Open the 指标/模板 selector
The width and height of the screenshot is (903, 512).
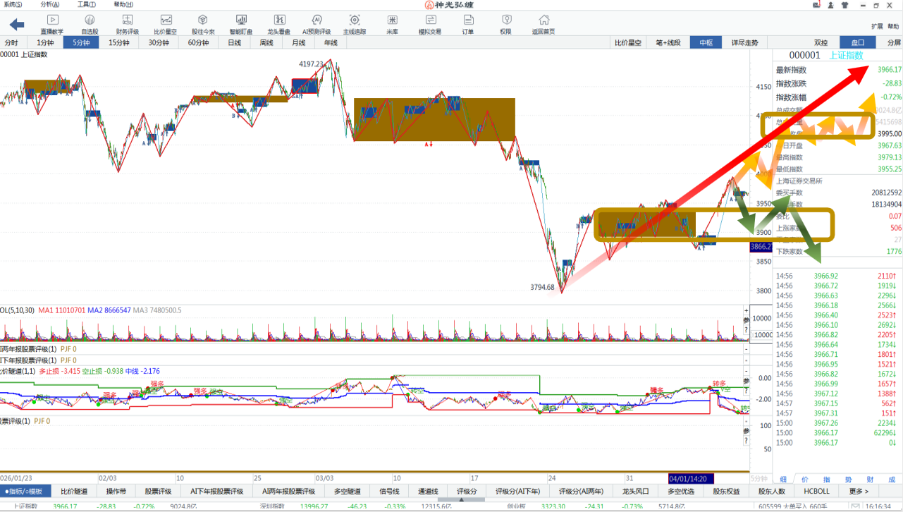tap(25, 491)
